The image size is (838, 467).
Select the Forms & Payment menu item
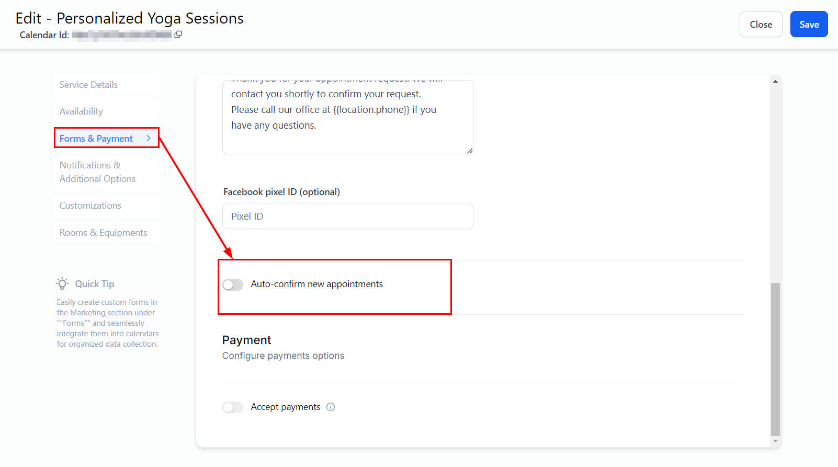tap(96, 139)
